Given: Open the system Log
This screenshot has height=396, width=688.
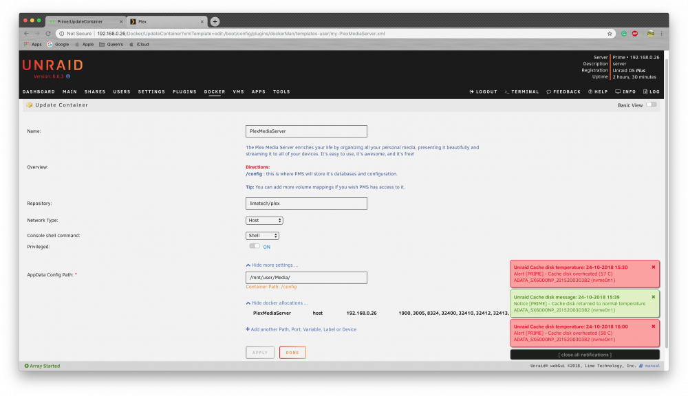Looking at the screenshot, I should (651, 91).
